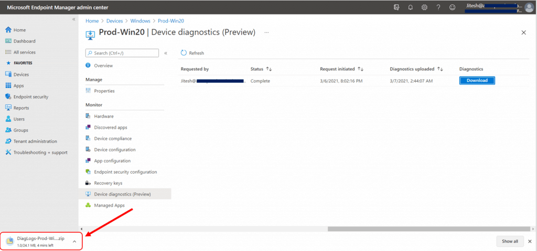537x251 pixels.
Task: Open the Tenant administration icon
Action: tap(8, 141)
